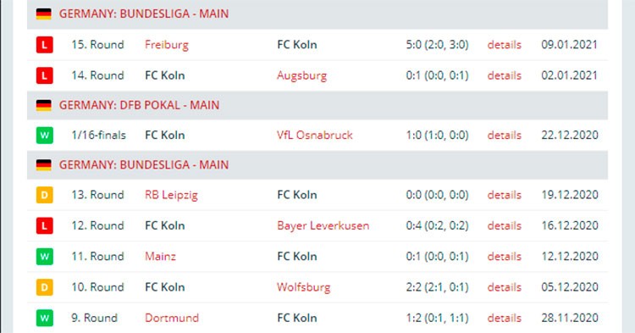Click German flag beside DFB Pokal header
This screenshot has width=635, height=333.
[44, 105]
